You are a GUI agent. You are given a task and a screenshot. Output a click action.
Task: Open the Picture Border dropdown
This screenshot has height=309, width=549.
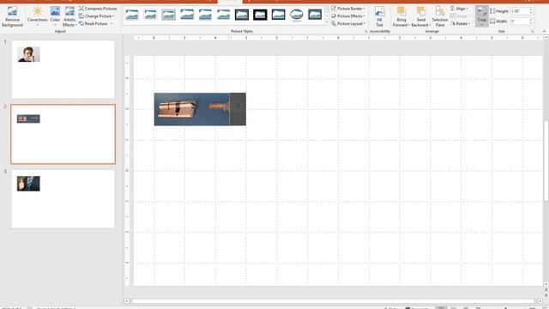click(x=348, y=9)
